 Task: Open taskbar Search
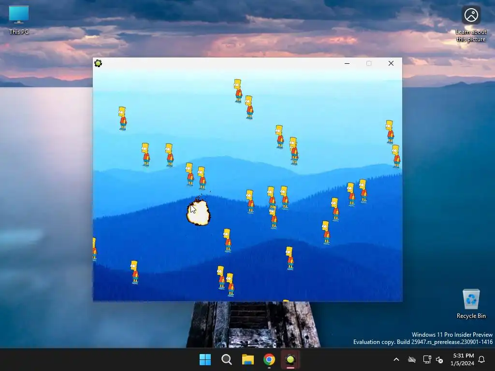pos(226,359)
